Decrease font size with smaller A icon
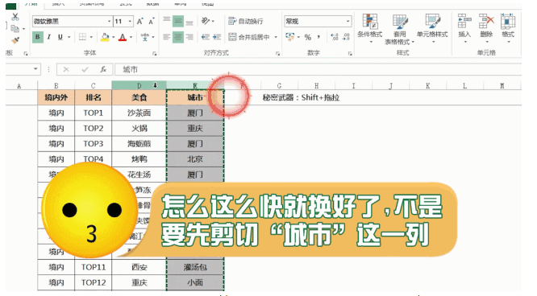 (x=151, y=22)
